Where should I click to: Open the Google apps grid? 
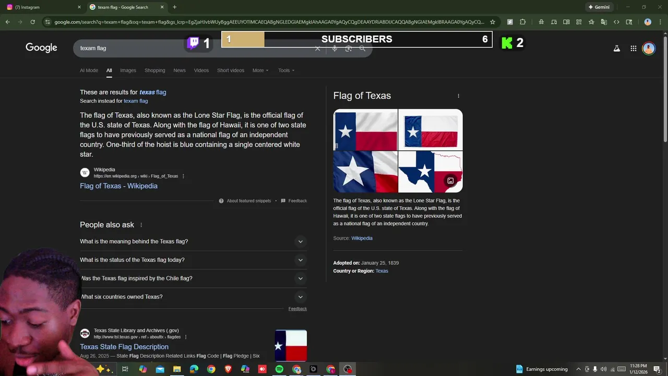point(633,48)
